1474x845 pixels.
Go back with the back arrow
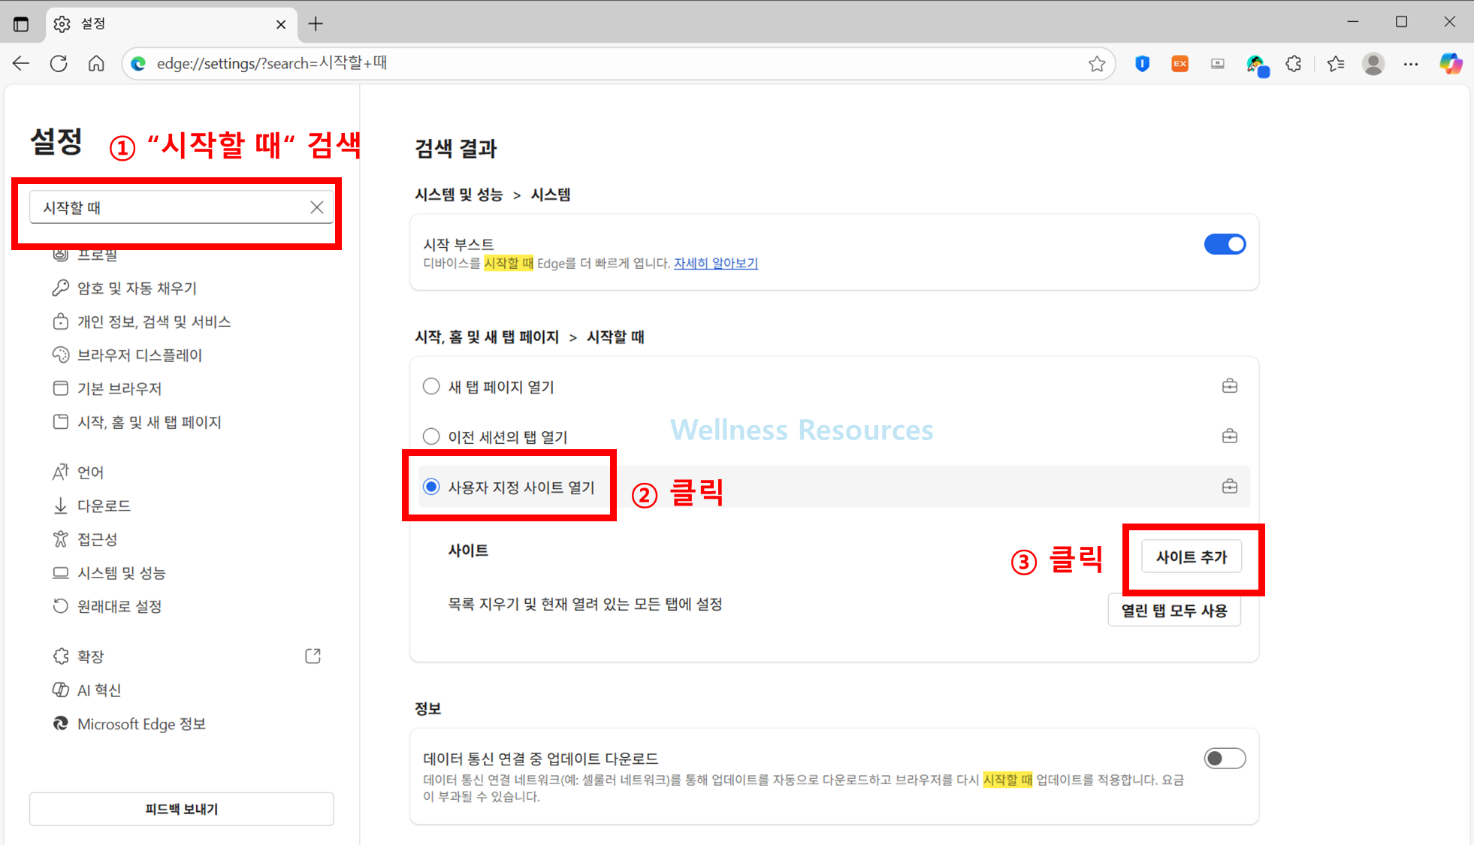(x=21, y=64)
